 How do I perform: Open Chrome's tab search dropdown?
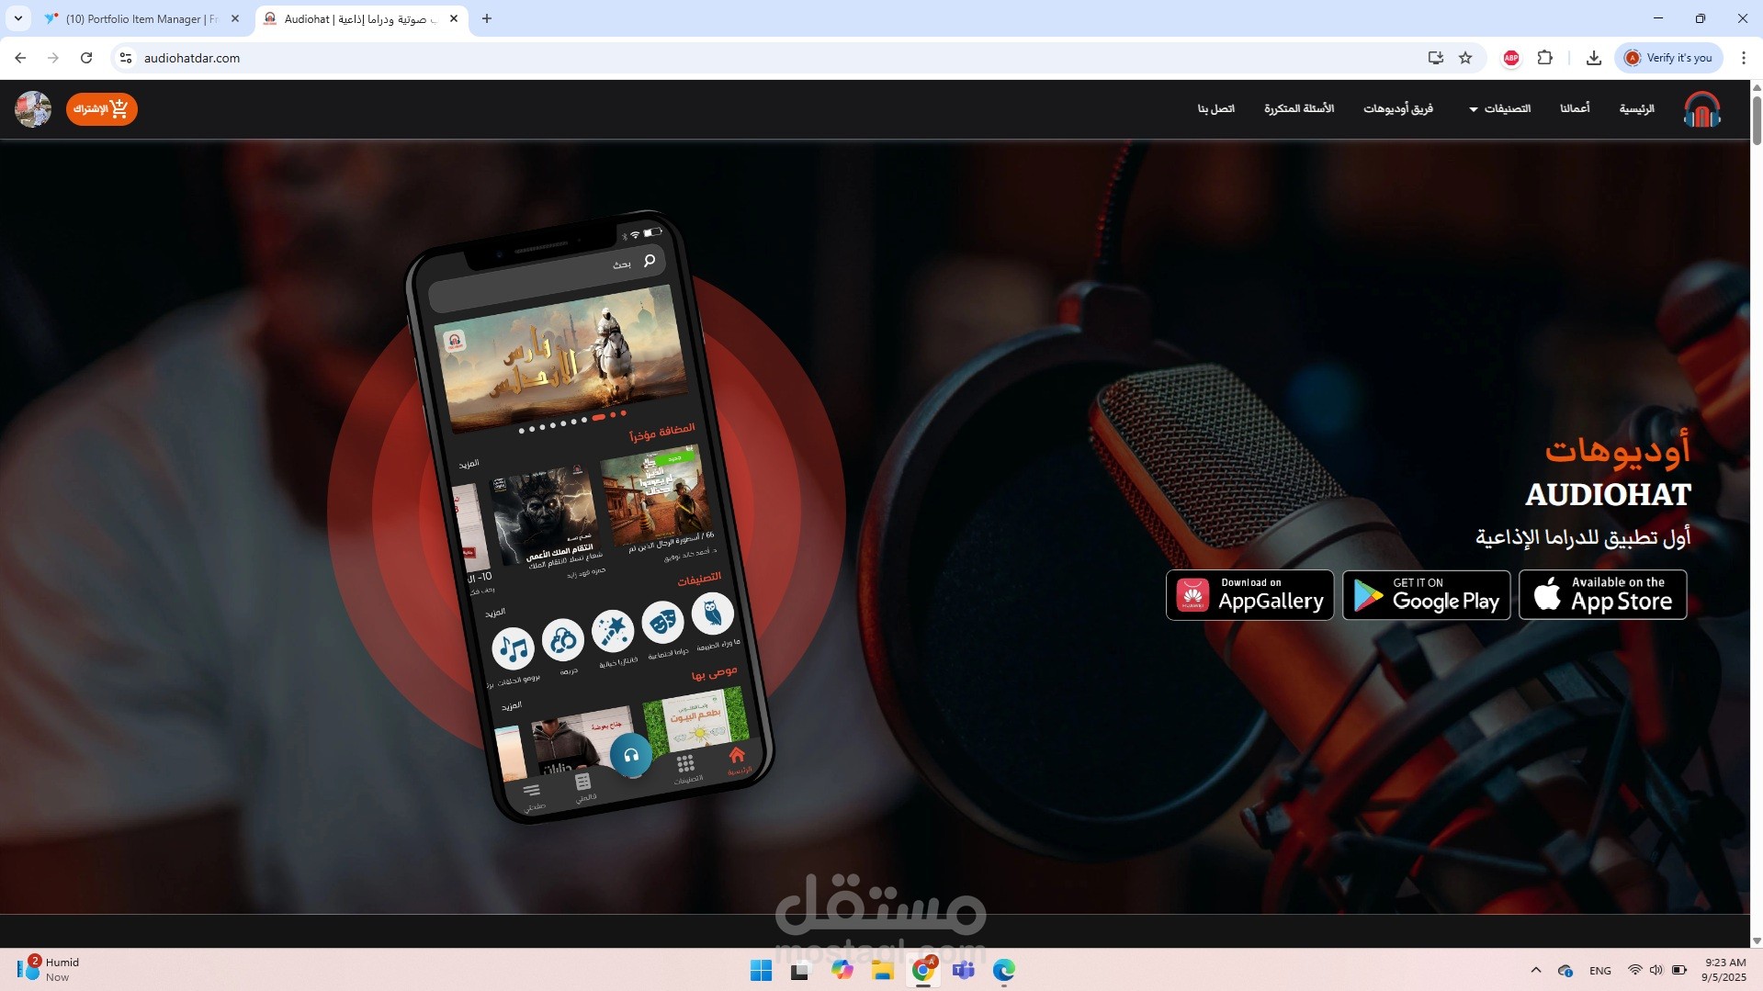18,18
